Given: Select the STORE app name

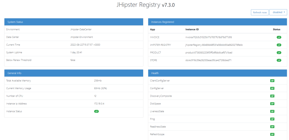Looking at the screenshot, I should tap(154, 60).
